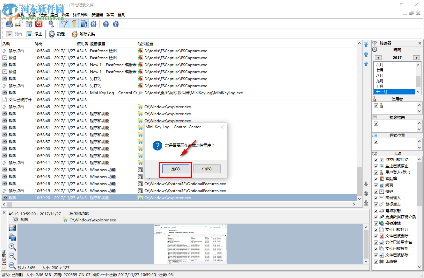424x278 pixels.
Task: Open the 篩選器 menu
Action: [x=97, y=15]
